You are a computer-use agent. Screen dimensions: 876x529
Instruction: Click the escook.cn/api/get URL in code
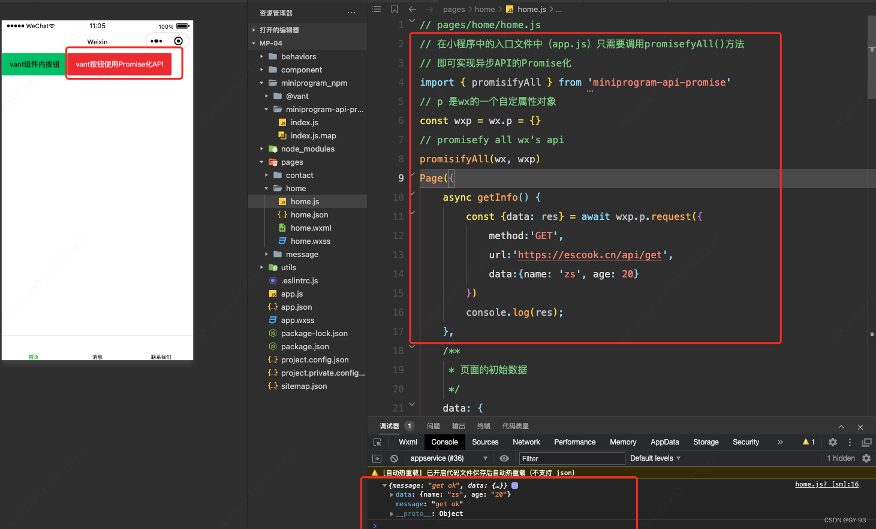590,255
